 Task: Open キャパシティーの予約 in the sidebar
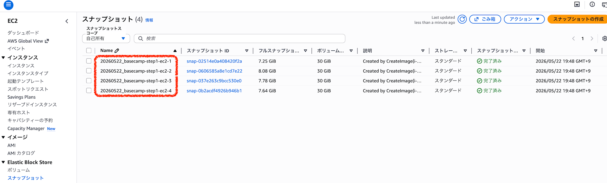30,120
